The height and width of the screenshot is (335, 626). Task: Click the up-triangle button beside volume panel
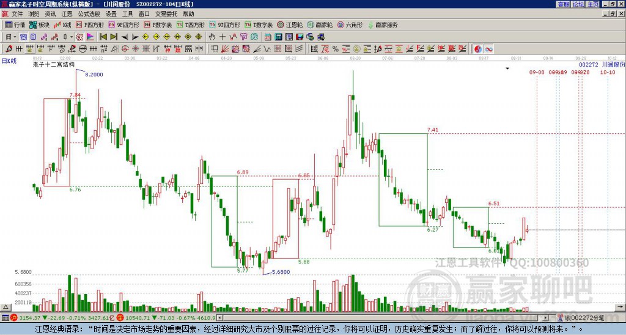6,307
